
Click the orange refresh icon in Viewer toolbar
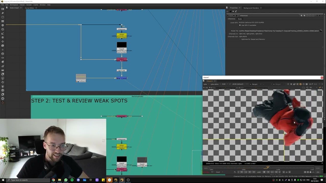pyautogui.click(x=301, y=84)
